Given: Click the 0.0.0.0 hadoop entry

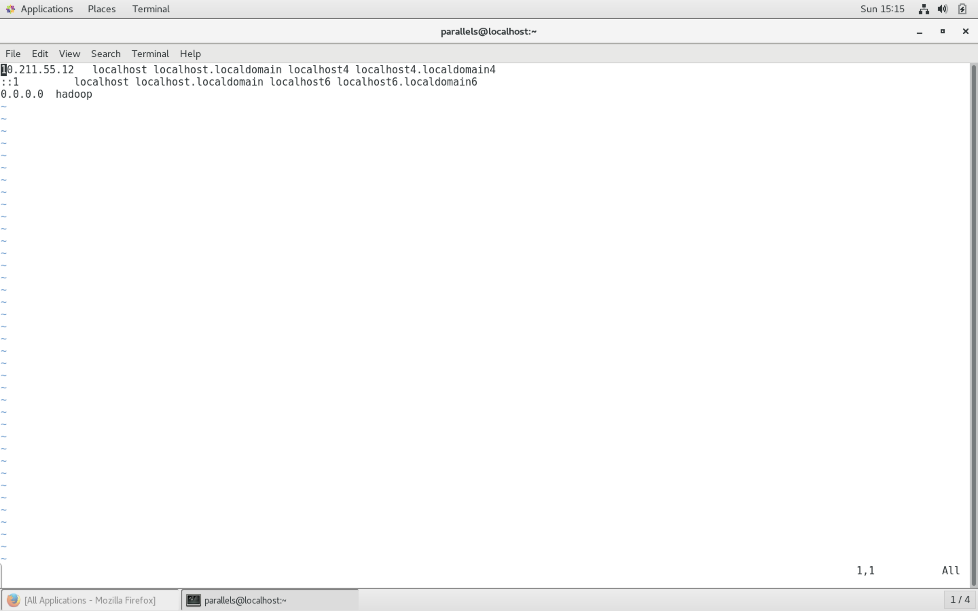Looking at the screenshot, I should tap(46, 94).
